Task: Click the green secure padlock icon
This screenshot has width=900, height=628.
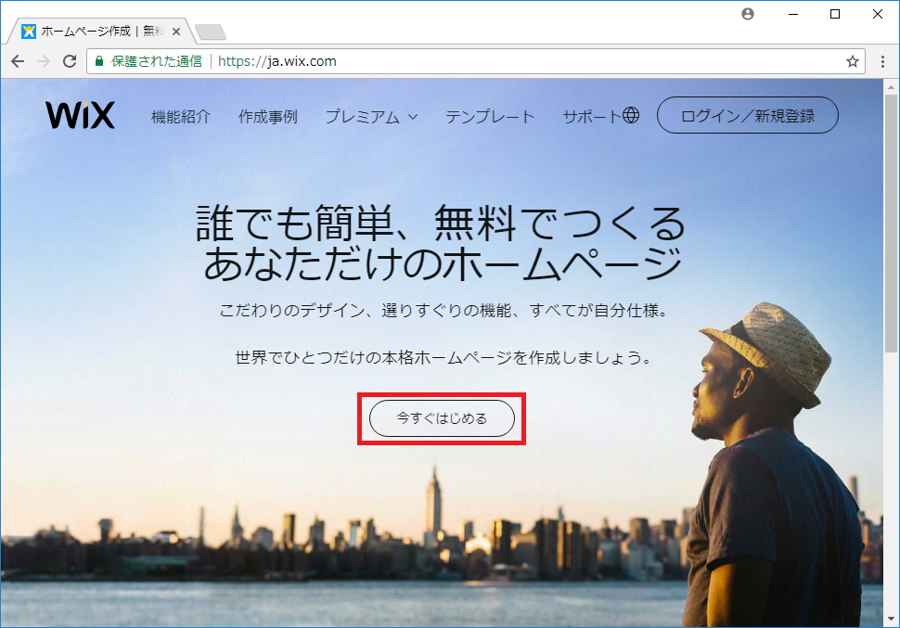Action: coord(98,61)
